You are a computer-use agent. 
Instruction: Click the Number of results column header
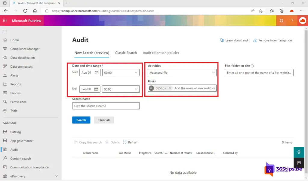(x=181, y=153)
